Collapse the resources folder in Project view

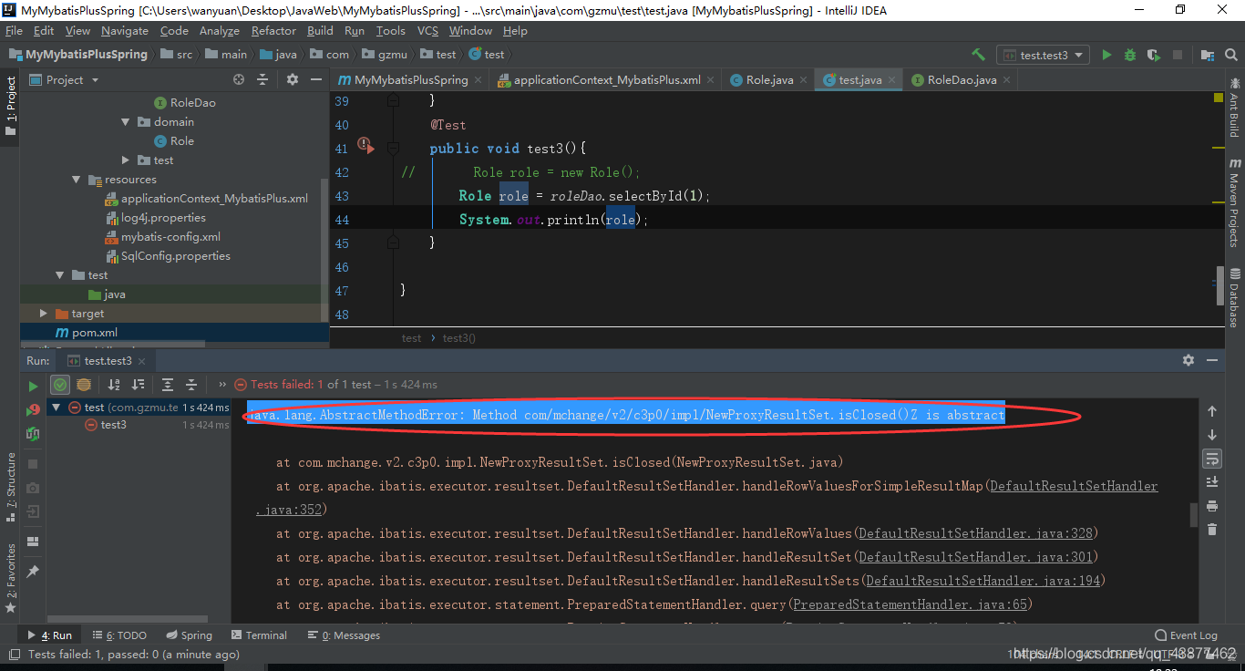(75, 179)
